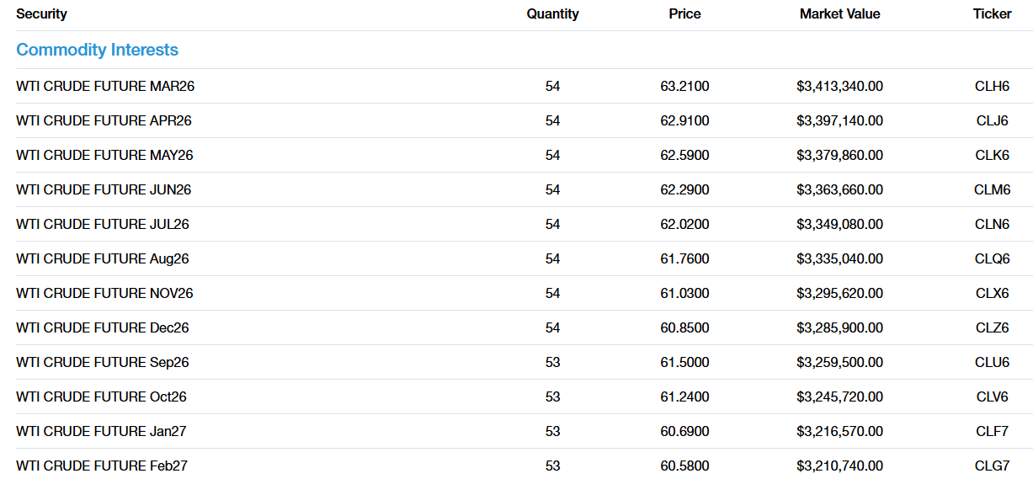Viewport: 1033px width, 479px height.
Task: Select the WTI CRUDE FUTURE APR26 security
Action: 104,120
